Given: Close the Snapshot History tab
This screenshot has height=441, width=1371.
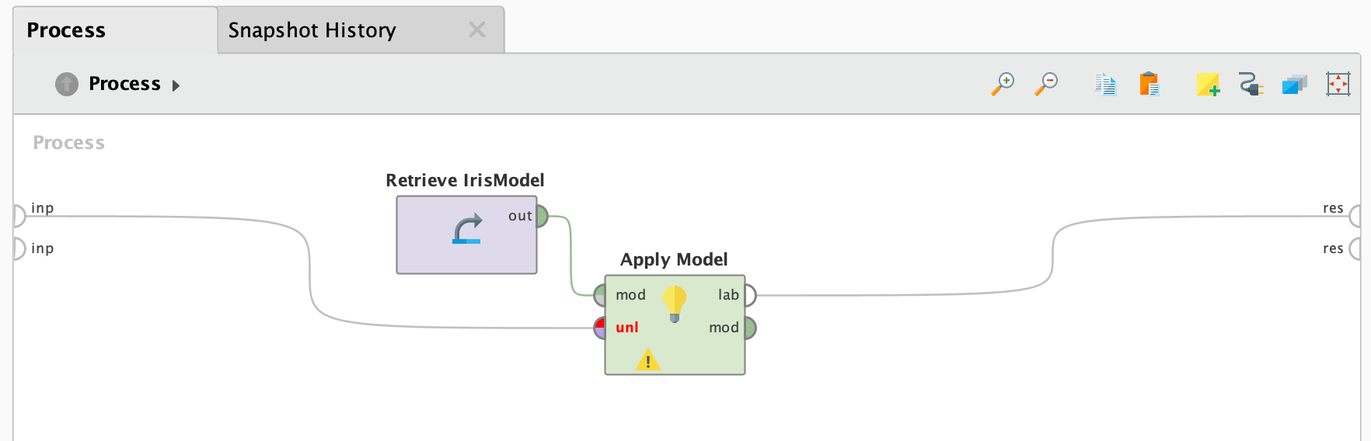Looking at the screenshot, I should point(477,30).
